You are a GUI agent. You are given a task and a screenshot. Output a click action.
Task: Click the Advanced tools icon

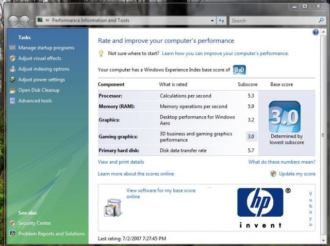point(12,101)
